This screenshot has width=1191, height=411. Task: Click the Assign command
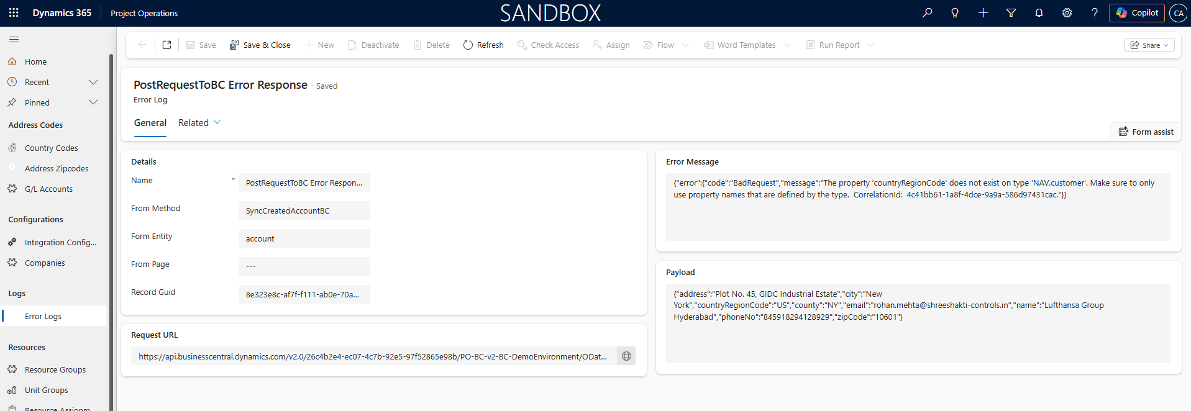(611, 45)
